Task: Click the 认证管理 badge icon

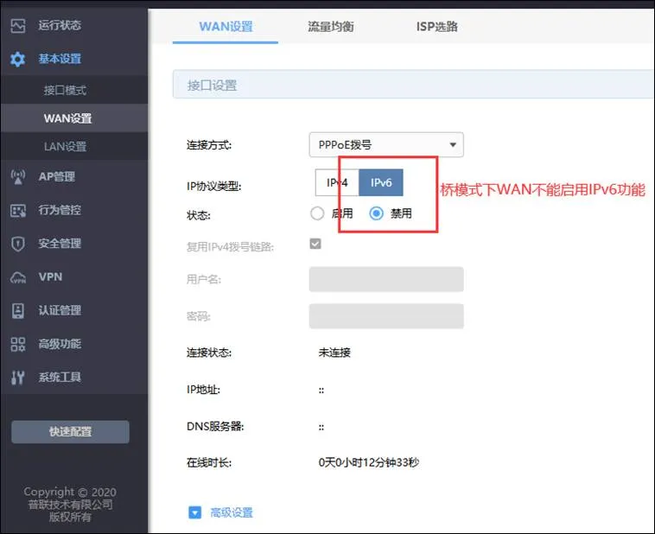Action: click(18, 310)
